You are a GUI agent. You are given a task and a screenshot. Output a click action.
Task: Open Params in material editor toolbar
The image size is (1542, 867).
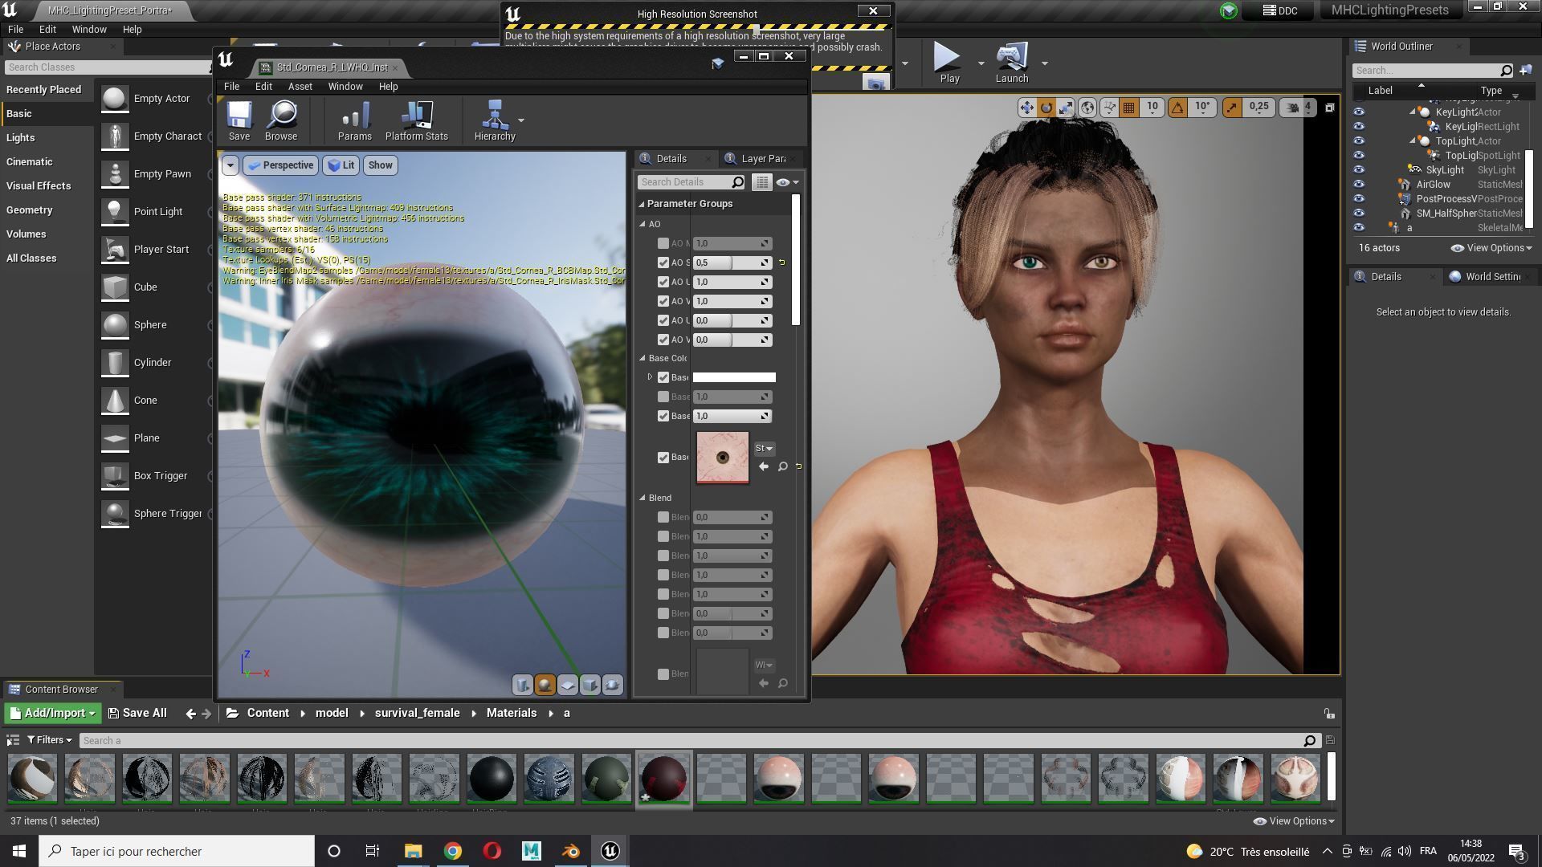tap(354, 120)
